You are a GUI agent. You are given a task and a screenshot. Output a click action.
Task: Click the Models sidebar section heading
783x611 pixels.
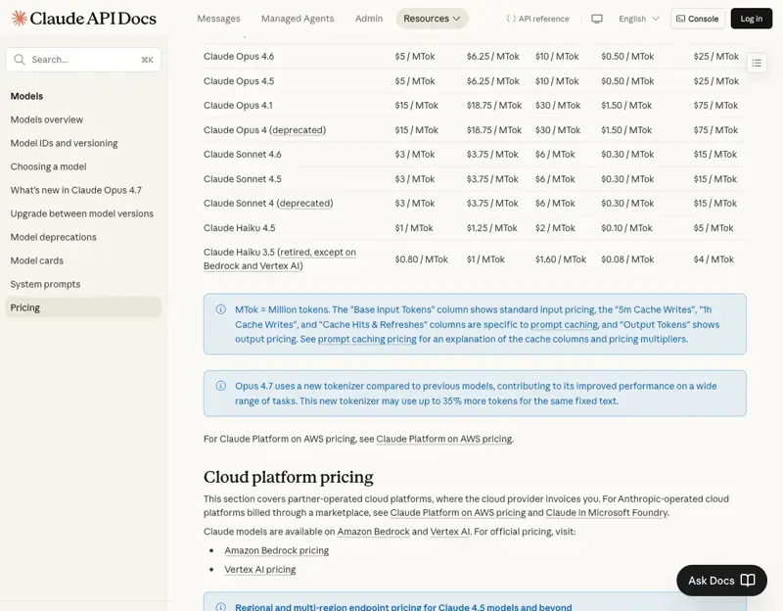click(27, 96)
